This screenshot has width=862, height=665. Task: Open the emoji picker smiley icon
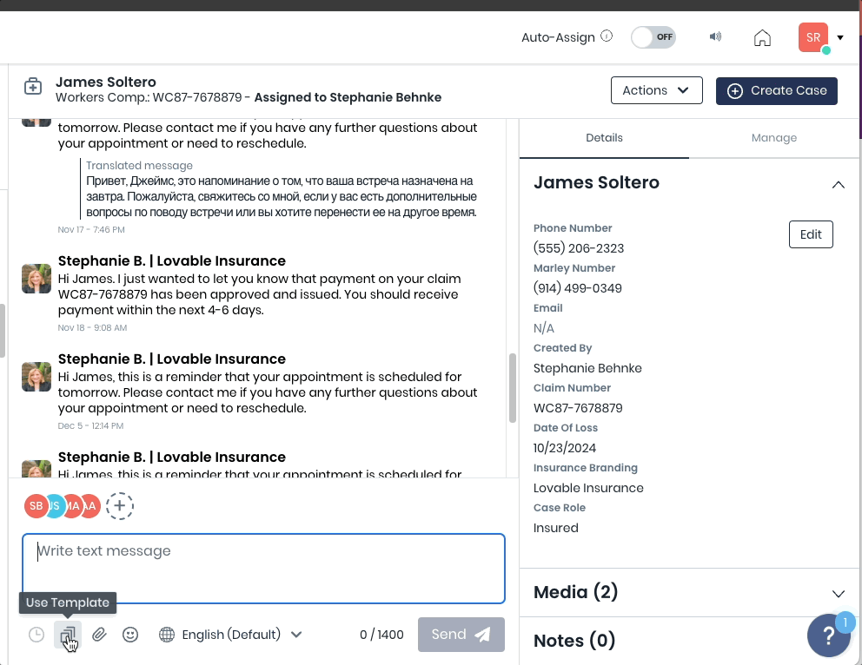[130, 635]
